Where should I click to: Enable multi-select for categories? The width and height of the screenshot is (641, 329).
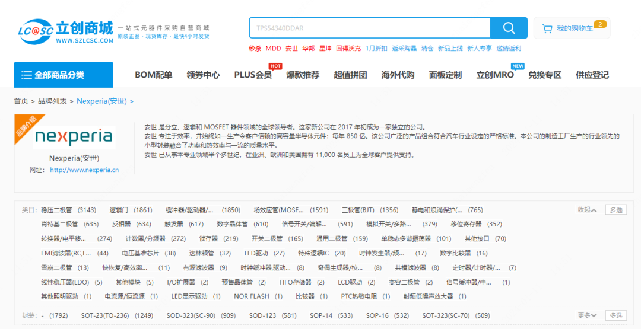(x=615, y=210)
